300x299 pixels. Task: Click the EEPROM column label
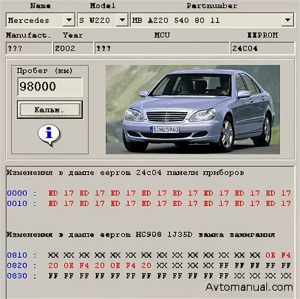click(262, 35)
